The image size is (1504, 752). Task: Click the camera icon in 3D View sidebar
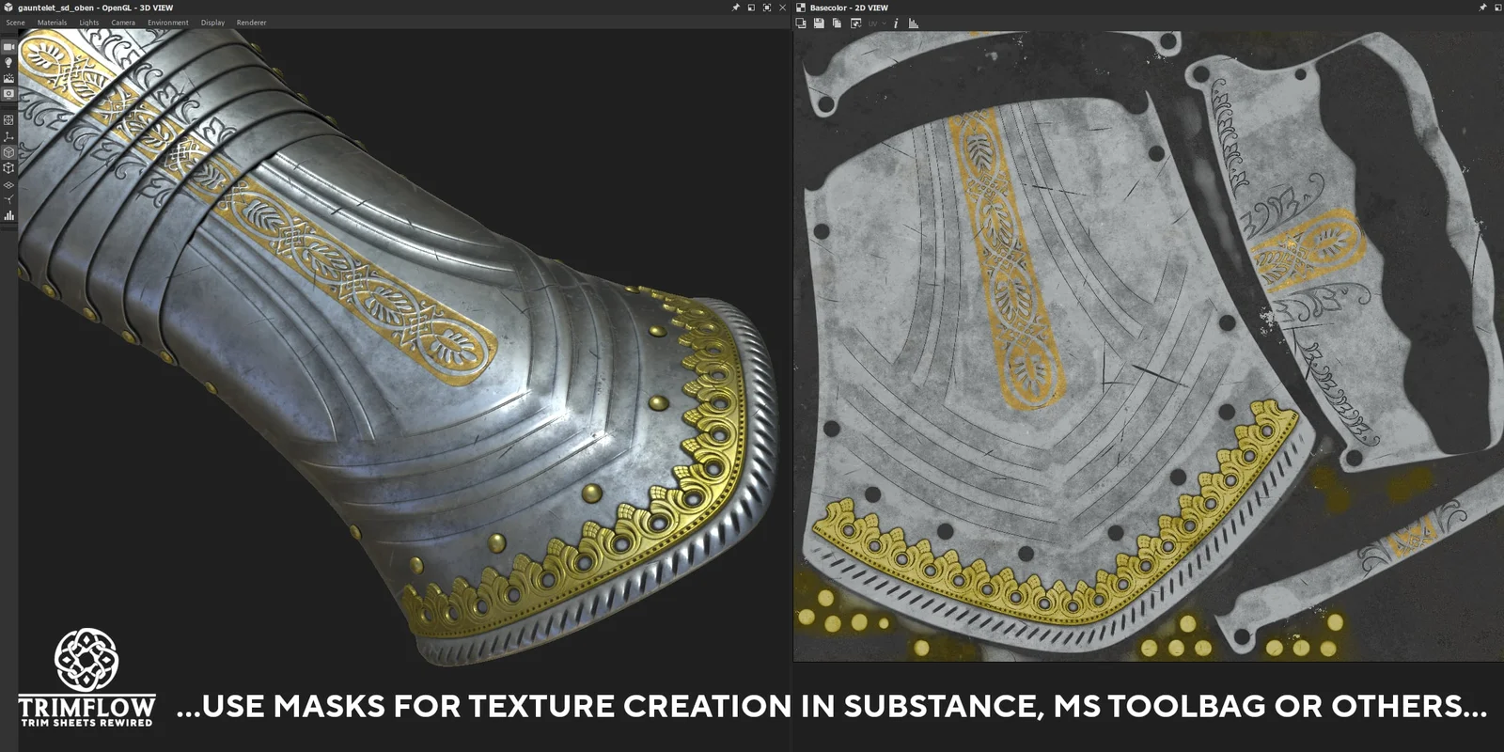tap(8, 46)
